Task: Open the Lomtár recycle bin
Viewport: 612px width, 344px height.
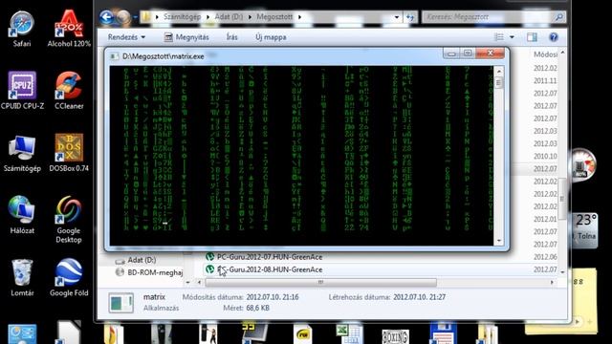Action: 22,278
